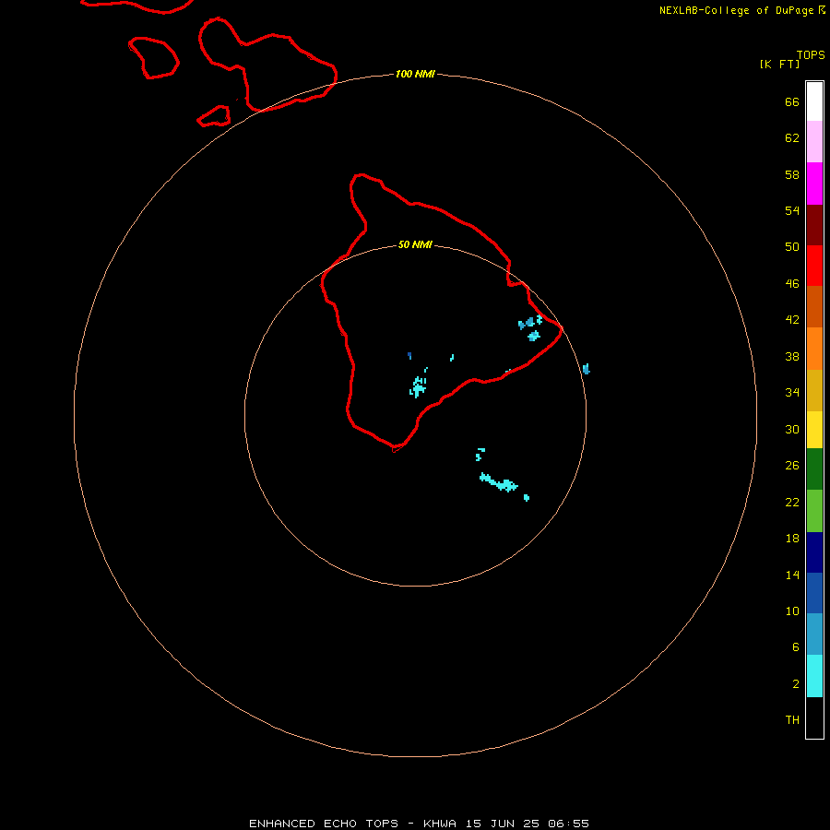Select legend value 2
Image resolution: width=830 pixels, height=830 pixels.
pyautogui.click(x=795, y=684)
